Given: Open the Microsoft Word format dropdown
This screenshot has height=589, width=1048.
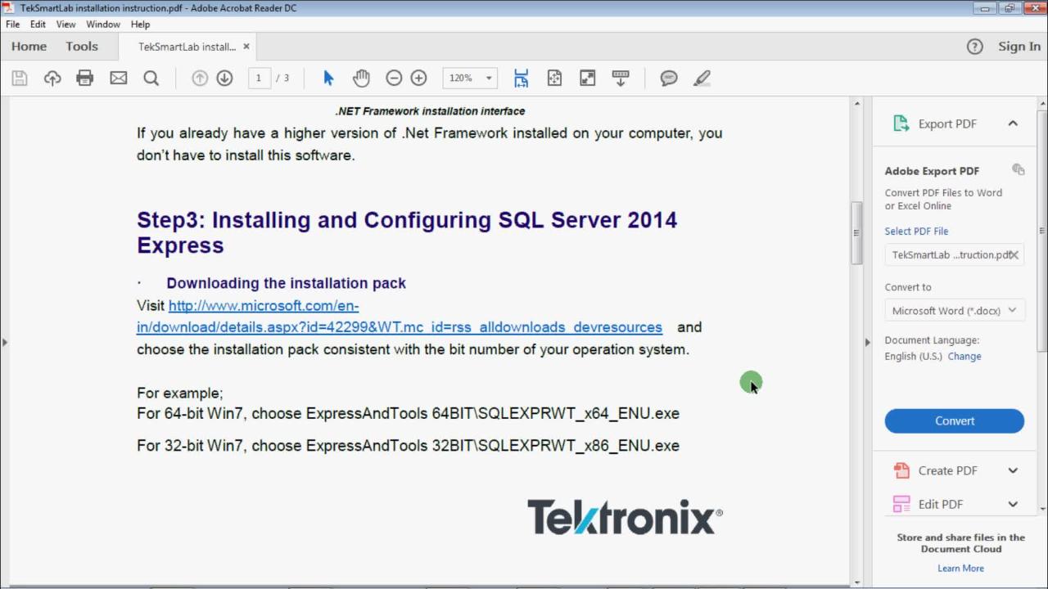Looking at the screenshot, I should tap(954, 311).
